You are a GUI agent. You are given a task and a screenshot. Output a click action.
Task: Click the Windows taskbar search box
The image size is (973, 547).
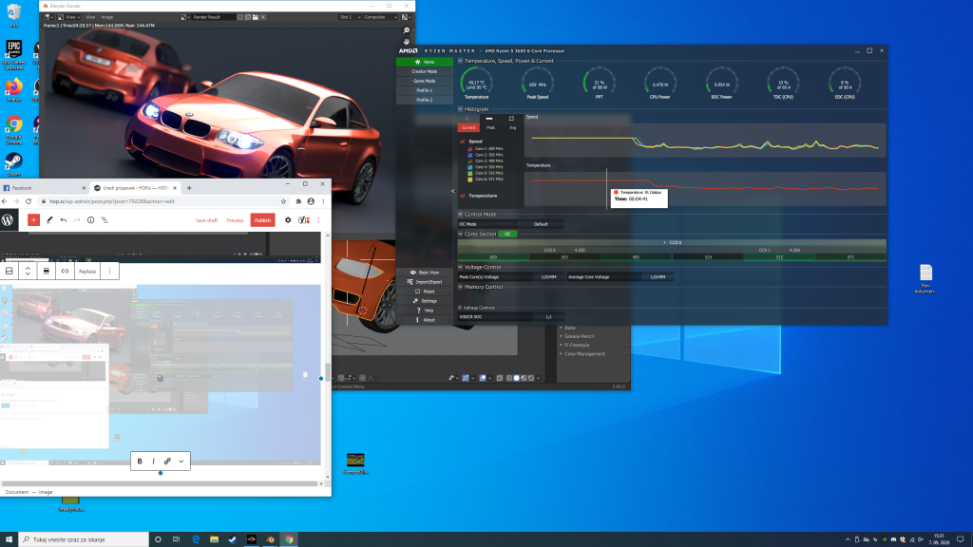(84, 539)
